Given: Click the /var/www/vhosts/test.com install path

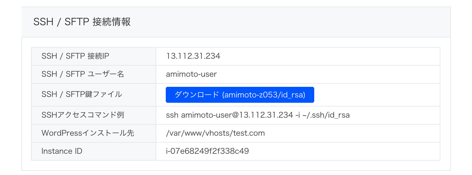Looking at the screenshot, I should click(x=215, y=133).
